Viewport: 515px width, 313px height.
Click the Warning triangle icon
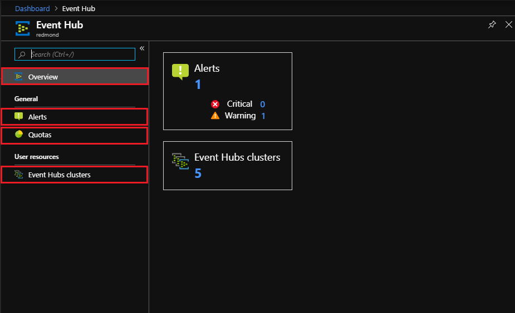click(215, 116)
